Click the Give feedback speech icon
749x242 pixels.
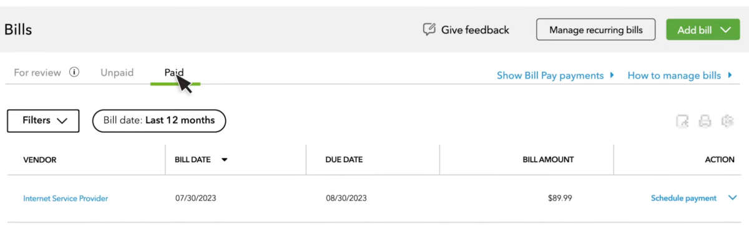coord(429,29)
